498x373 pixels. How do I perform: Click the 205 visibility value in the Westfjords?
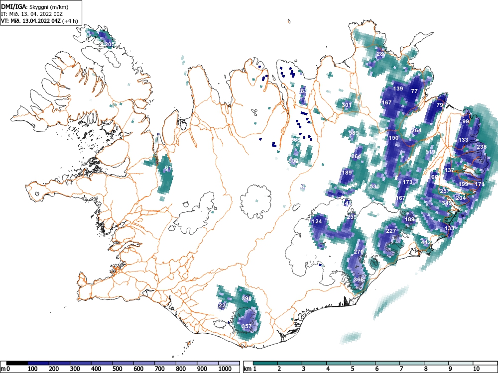110,44
